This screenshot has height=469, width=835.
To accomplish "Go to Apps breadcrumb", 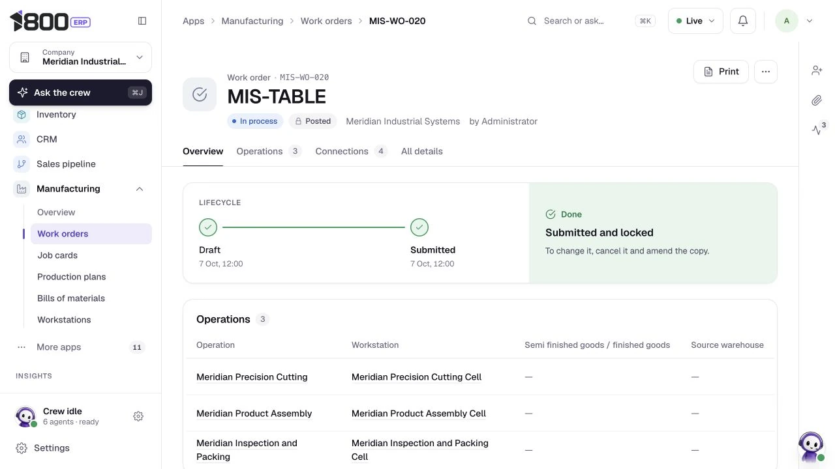I will click(x=194, y=21).
